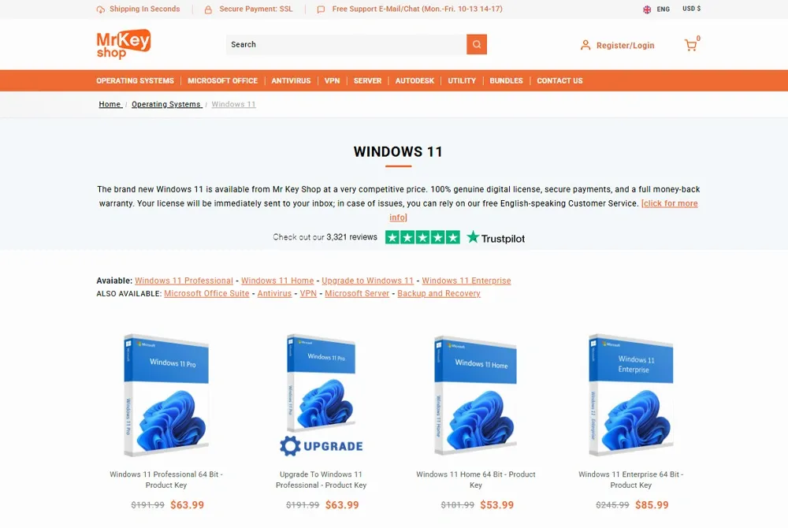Image resolution: width=788 pixels, height=528 pixels.
Task: Open the Microsoft Office menu
Action: point(223,80)
